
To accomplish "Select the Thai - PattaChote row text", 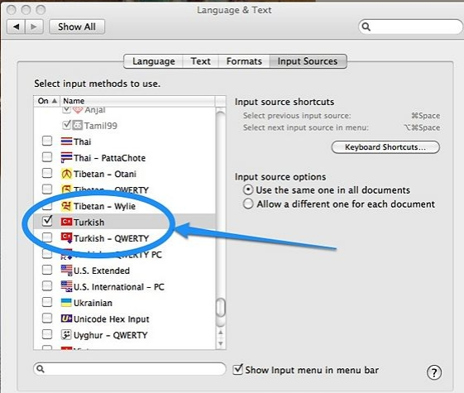I will pyautogui.click(x=109, y=158).
